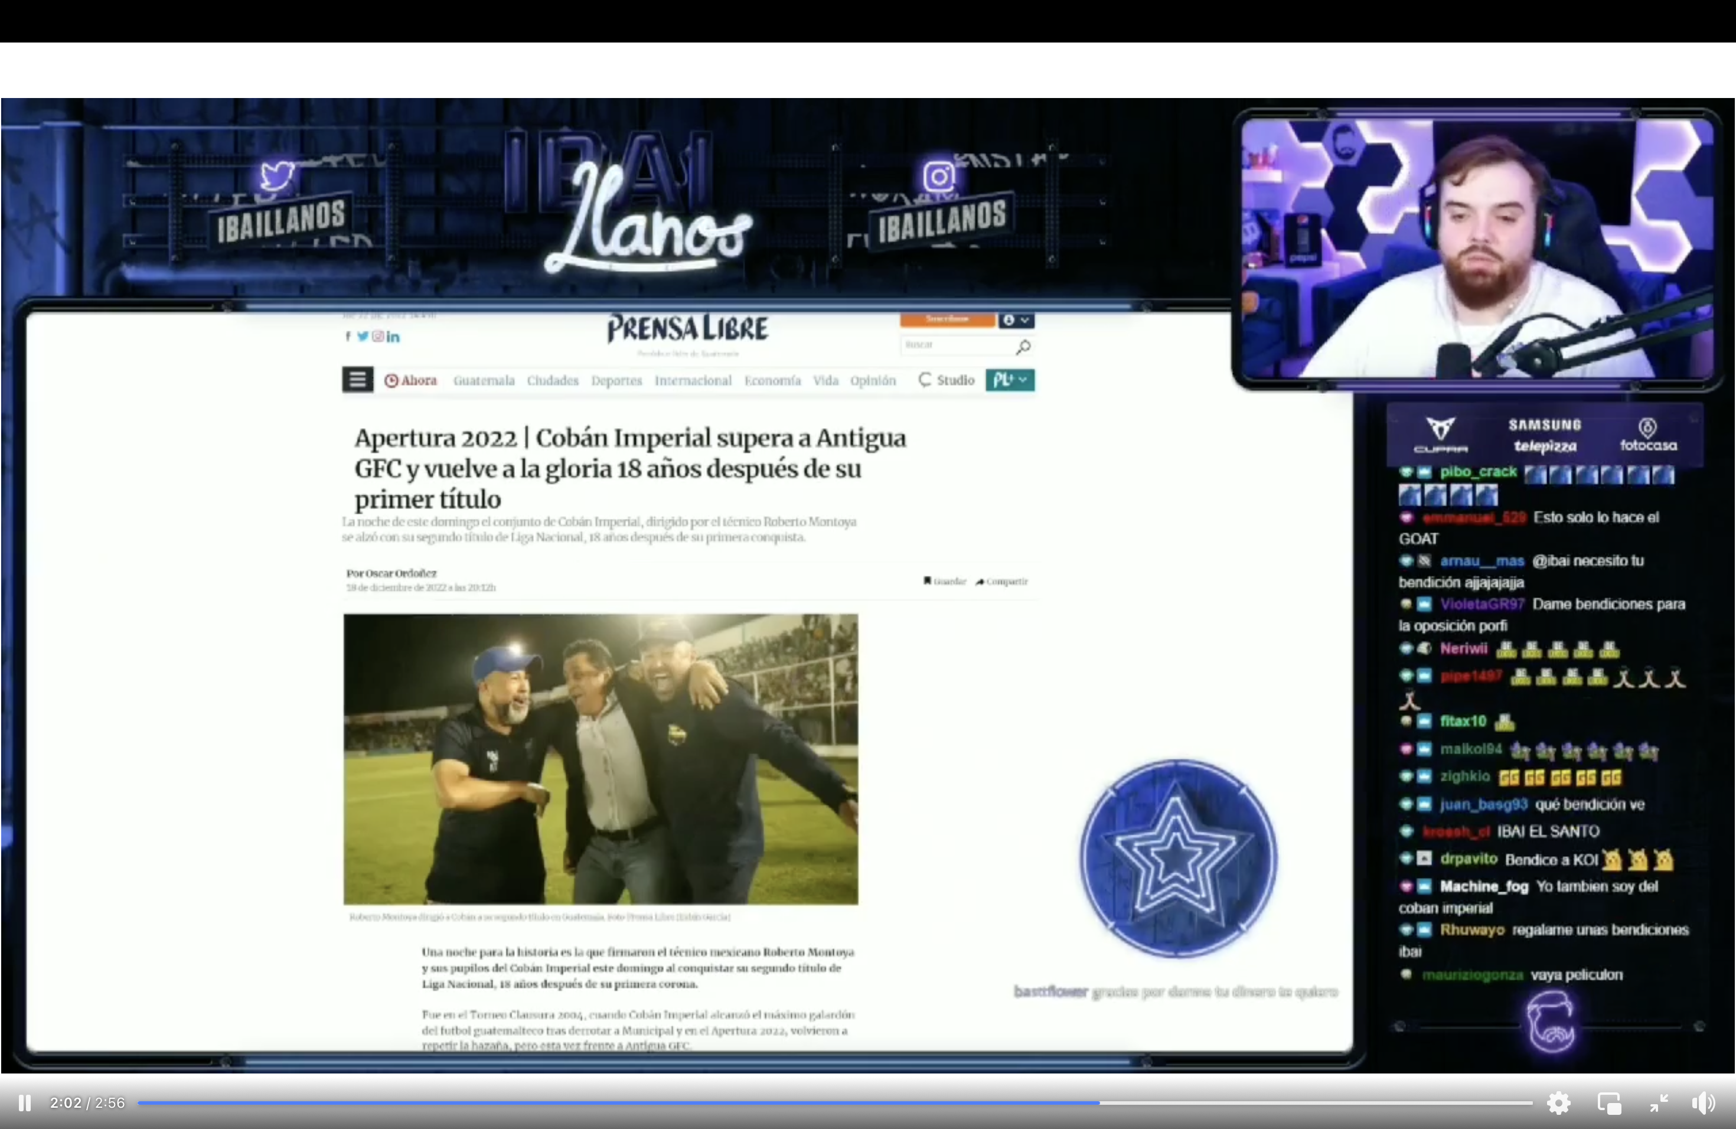Open the video player settings gear
1736x1129 pixels.
click(x=1559, y=1103)
